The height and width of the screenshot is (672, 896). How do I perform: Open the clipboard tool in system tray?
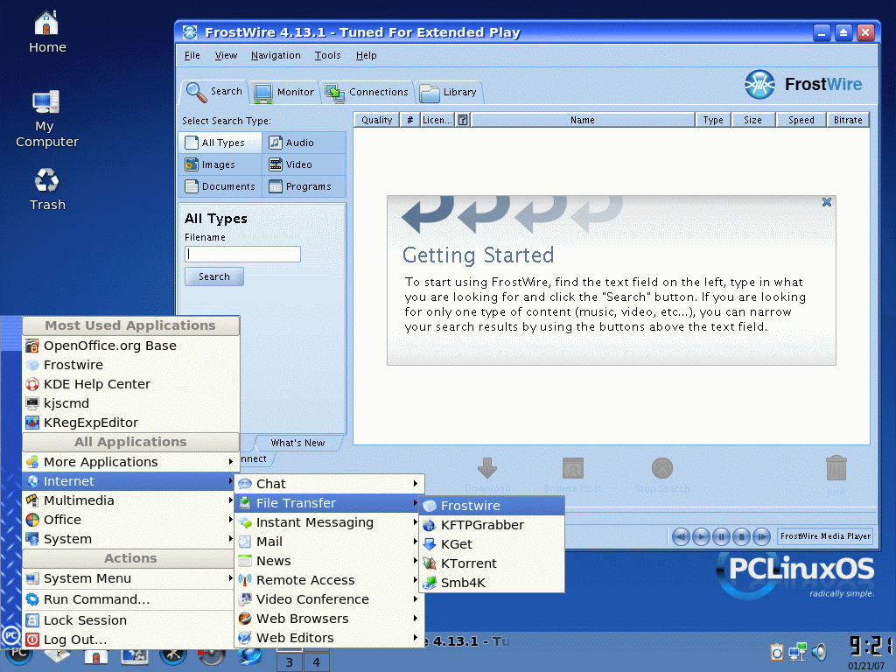(x=777, y=652)
